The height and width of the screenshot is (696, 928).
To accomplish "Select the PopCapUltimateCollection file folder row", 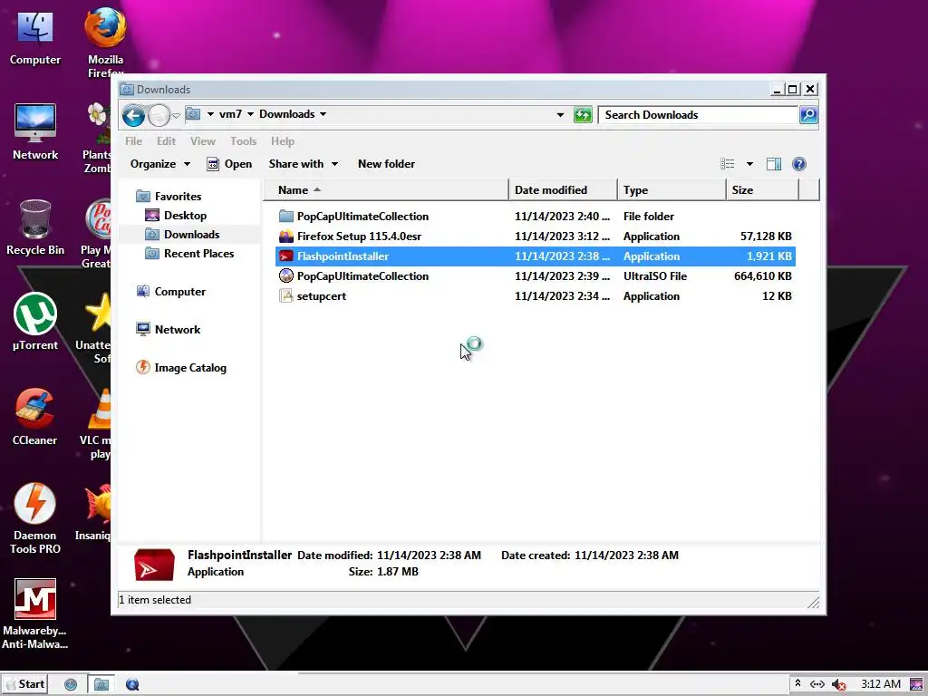I will click(x=536, y=216).
